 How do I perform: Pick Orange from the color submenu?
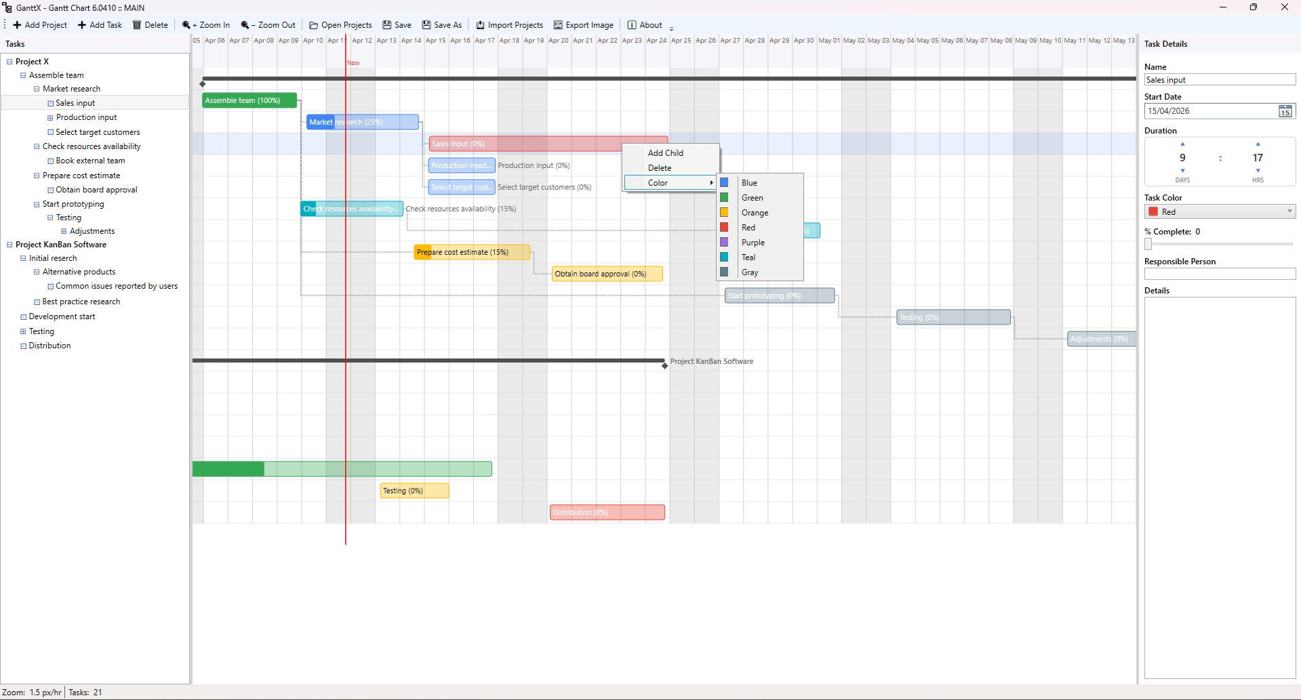click(x=760, y=213)
